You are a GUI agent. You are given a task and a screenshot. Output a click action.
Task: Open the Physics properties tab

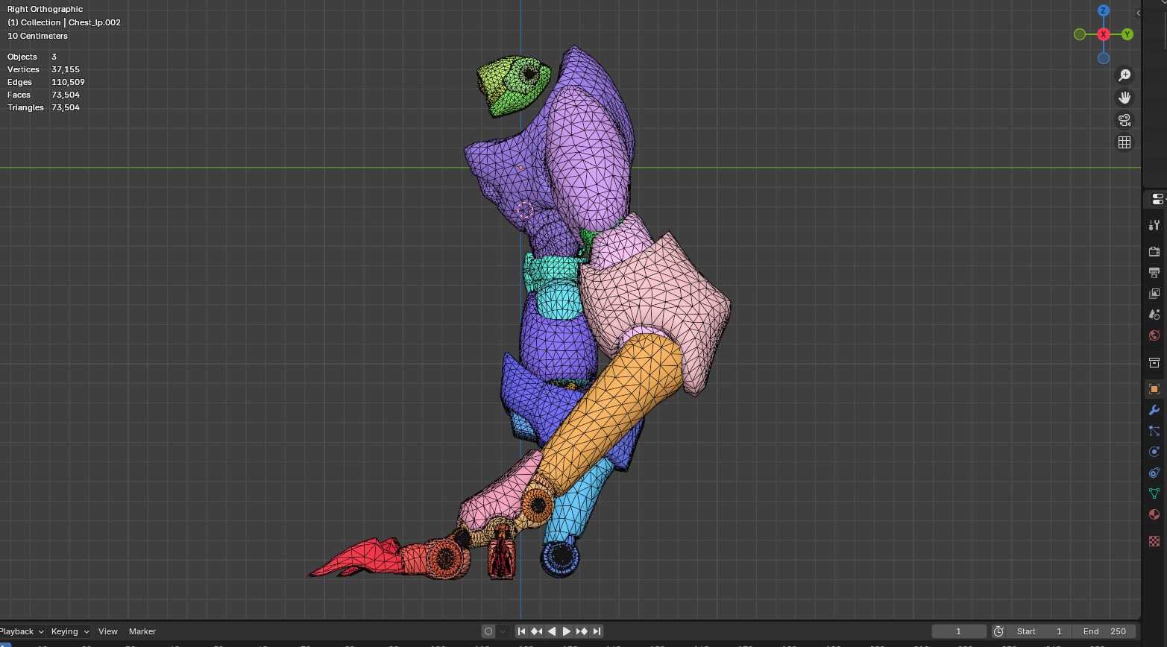point(1154,452)
